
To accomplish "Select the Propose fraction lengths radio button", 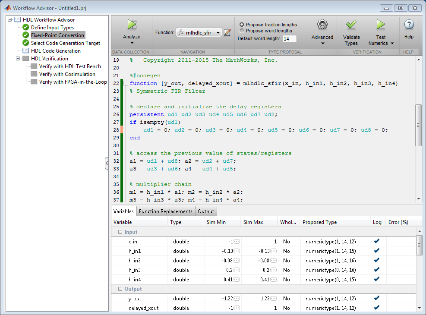I will pyautogui.click(x=242, y=25).
